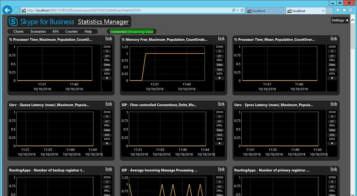Zoom X on RoutingApps backup registrar chart
The width and height of the screenshot is (357, 196).
107,182
